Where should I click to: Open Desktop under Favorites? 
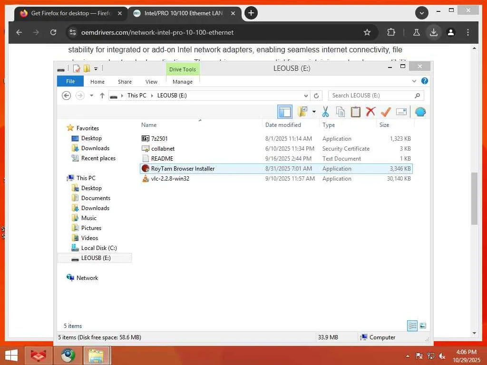pos(91,138)
